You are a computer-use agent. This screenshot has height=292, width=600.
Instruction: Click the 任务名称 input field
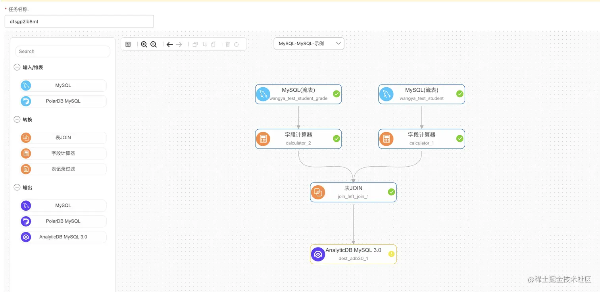[x=79, y=21]
